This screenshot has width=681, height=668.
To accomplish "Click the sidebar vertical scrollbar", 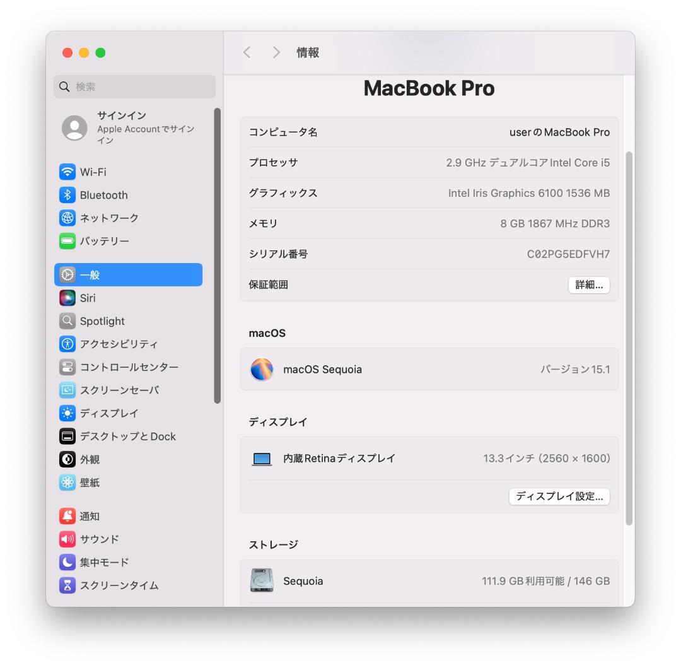I will (x=217, y=256).
